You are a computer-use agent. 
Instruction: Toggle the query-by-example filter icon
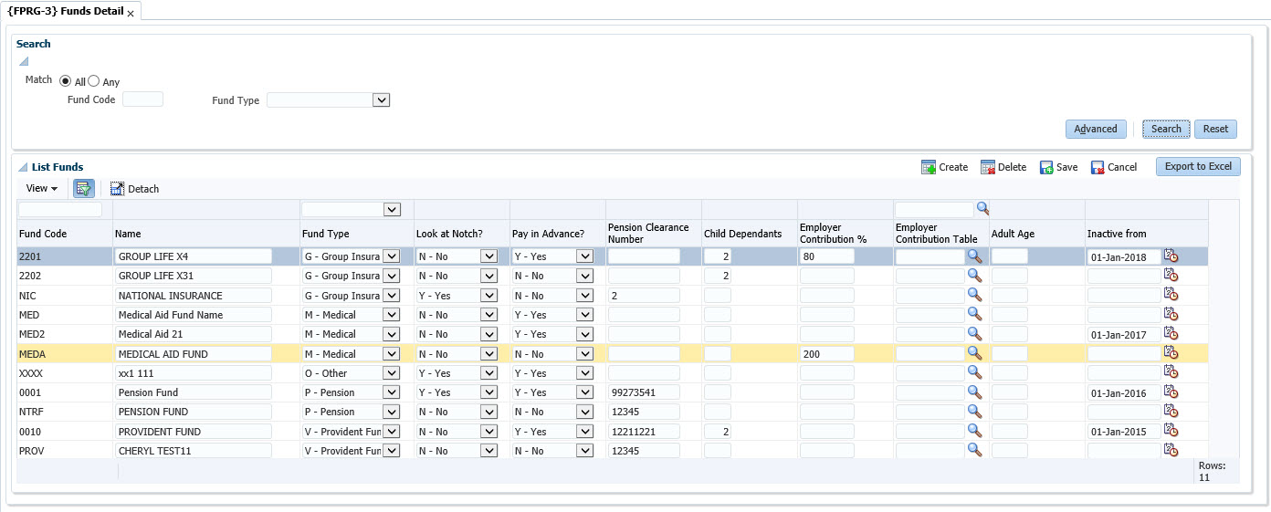(84, 189)
